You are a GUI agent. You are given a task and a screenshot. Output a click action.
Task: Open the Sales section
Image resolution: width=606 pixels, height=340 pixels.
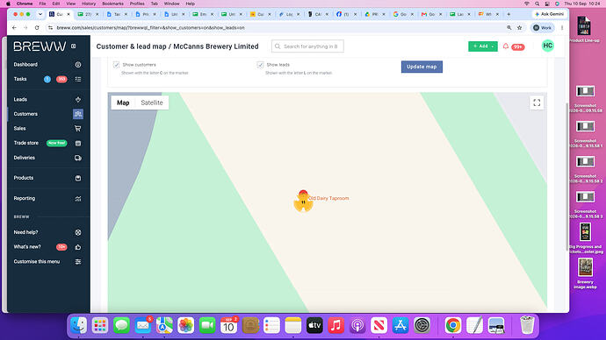point(19,128)
